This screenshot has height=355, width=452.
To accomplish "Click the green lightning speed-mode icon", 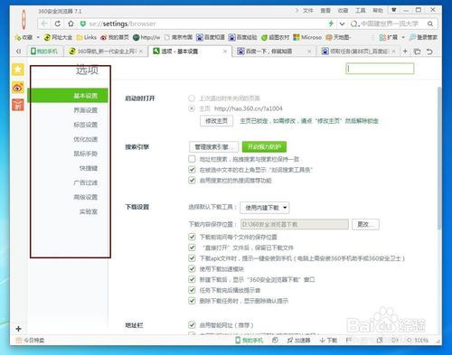I will 331,23.
